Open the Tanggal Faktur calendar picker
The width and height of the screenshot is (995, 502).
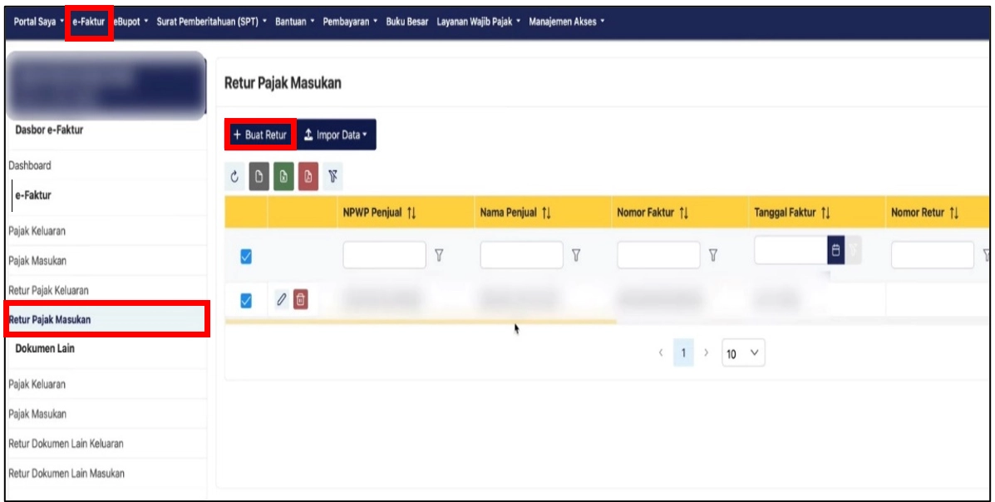(836, 251)
